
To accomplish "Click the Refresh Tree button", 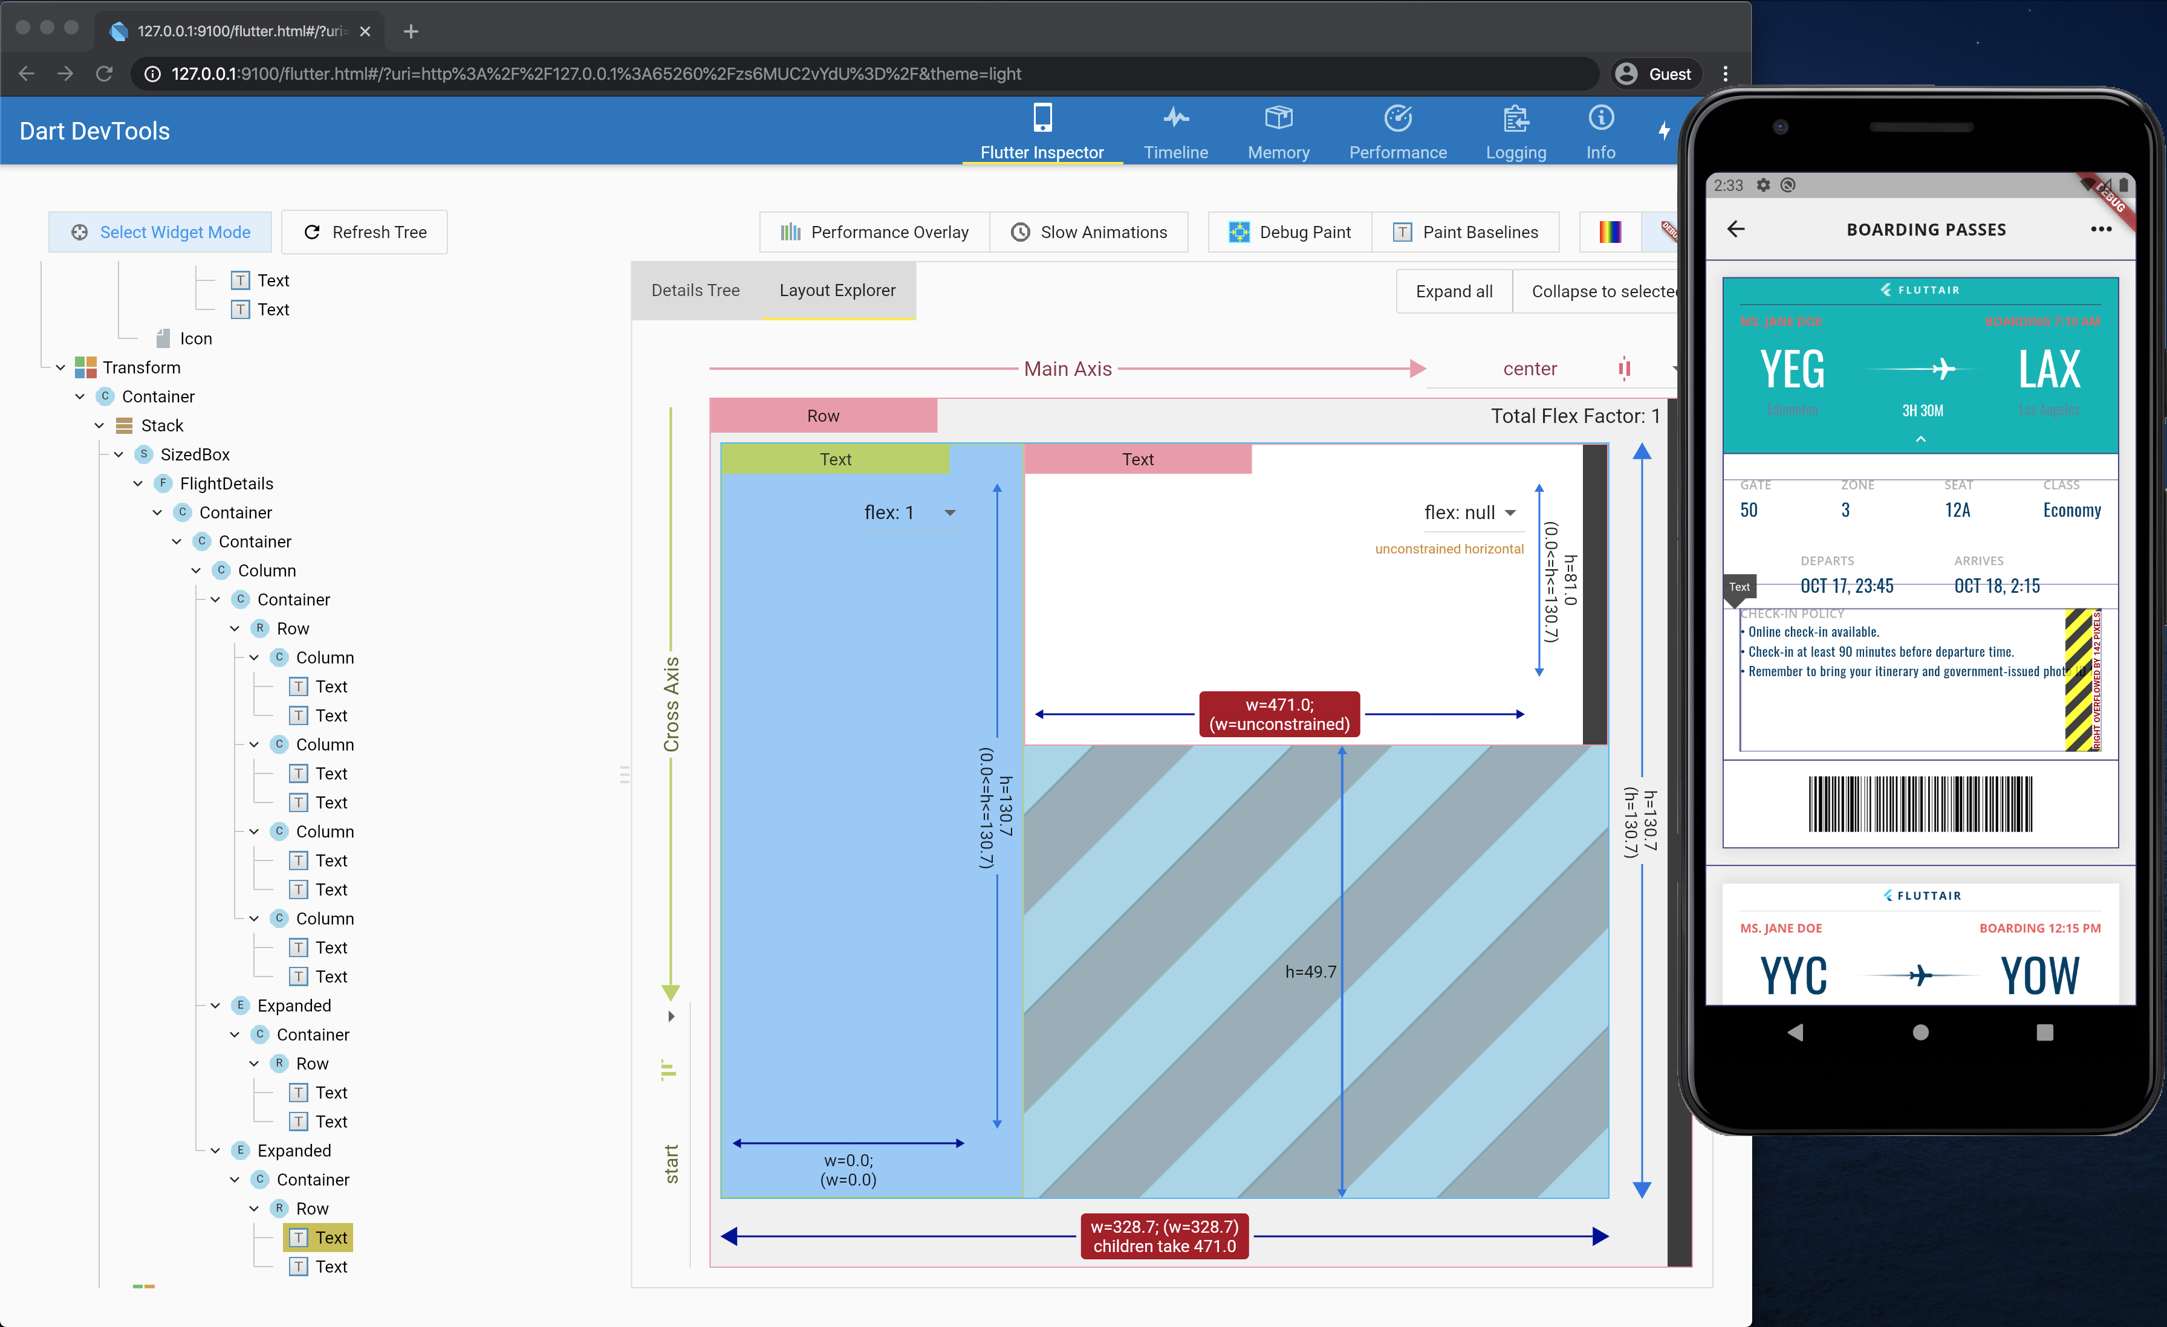I will [x=364, y=231].
